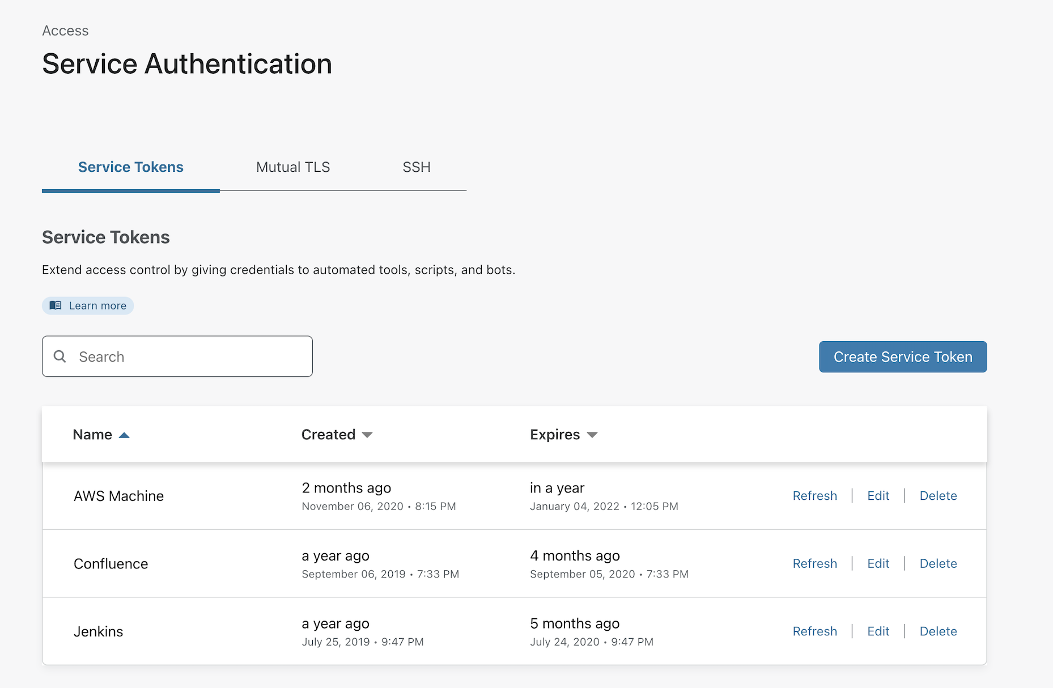Open the SSH tab
This screenshot has width=1053, height=688.
coord(417,167)
